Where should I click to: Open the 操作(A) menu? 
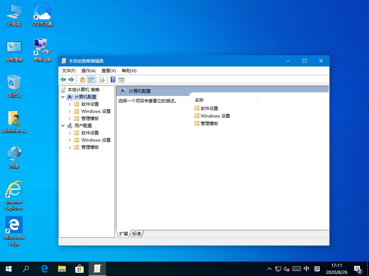click(x=88, y=70)
